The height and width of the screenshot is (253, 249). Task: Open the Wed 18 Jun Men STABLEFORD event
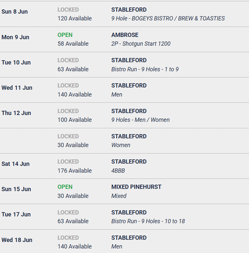[x=129, y=238]
